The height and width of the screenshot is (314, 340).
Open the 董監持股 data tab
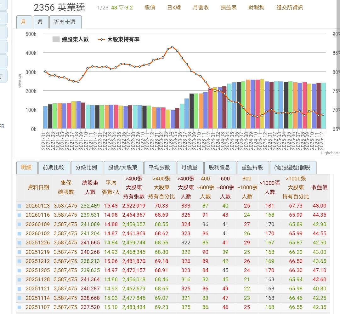[x=253, y=168]
